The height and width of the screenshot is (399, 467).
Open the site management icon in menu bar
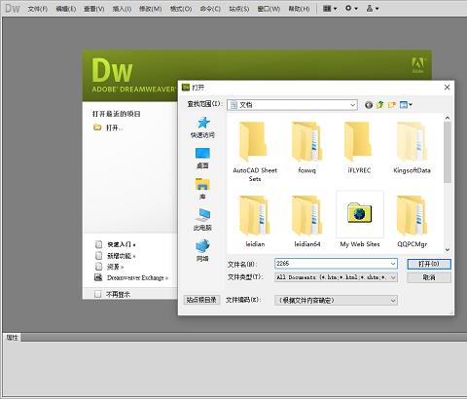tap(372, 9)
